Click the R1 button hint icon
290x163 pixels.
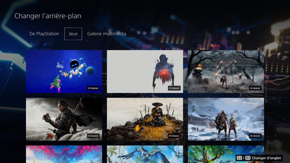[248, 158]
